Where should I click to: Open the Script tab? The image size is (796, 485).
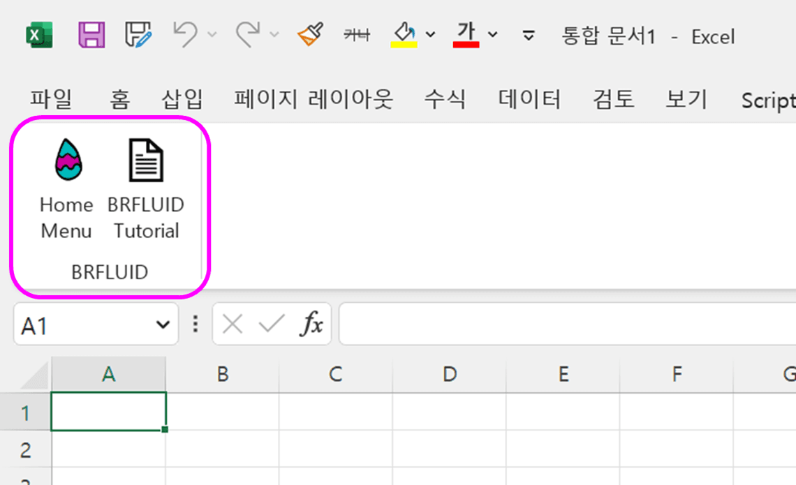point(768,100)
